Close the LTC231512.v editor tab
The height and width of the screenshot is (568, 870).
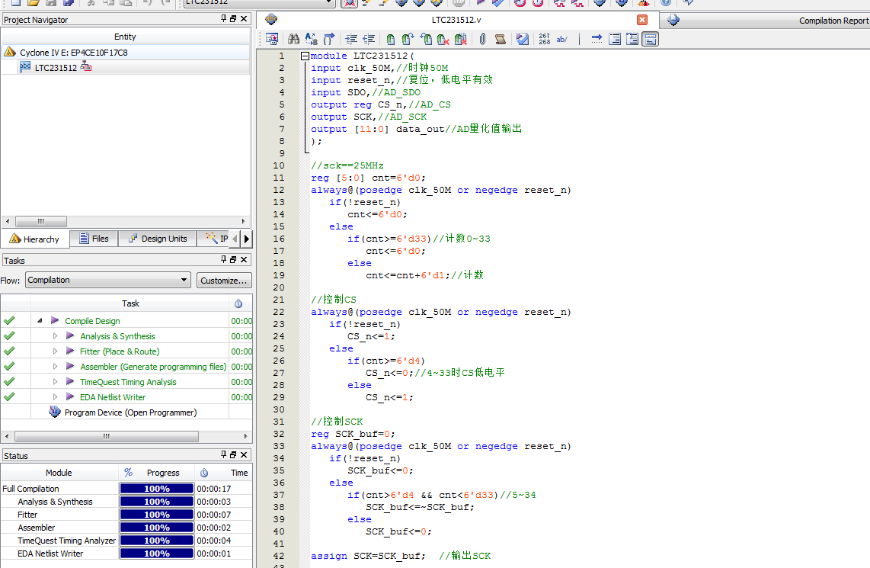[x=642, y=20]
